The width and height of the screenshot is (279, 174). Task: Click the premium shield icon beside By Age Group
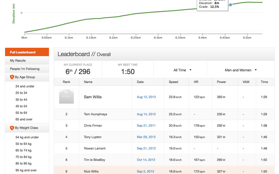pyautogui.click(x=12, y=77)
